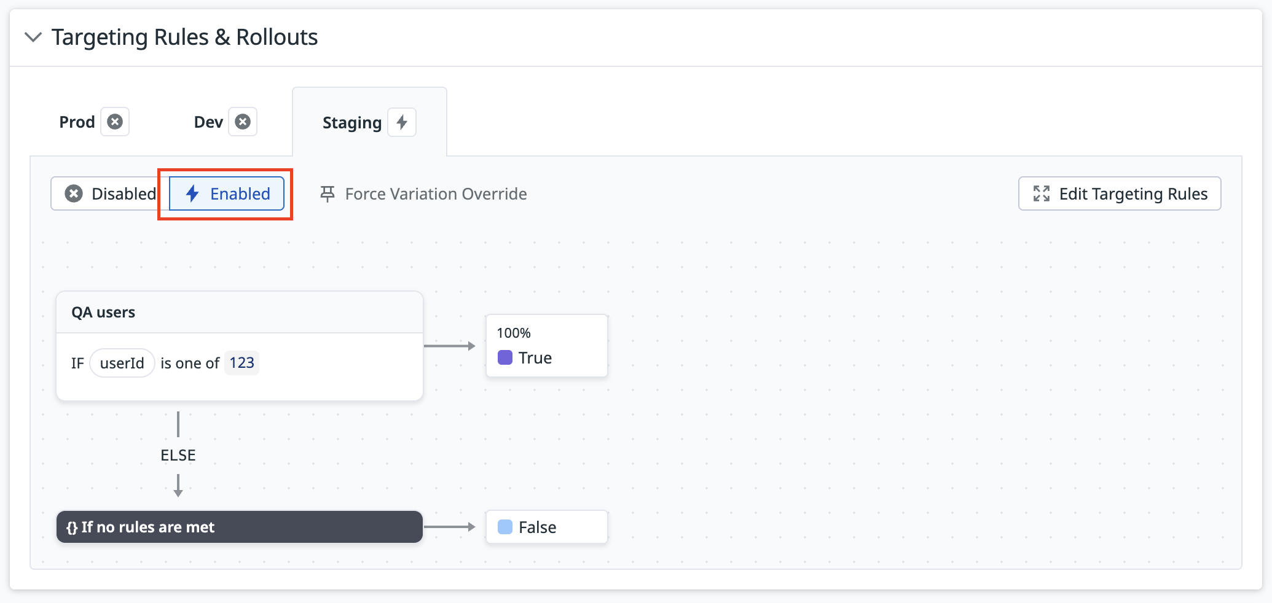Click the disabled status icon beside Prod
This screenshot has height=603, width=1272.
pos(115,122)
